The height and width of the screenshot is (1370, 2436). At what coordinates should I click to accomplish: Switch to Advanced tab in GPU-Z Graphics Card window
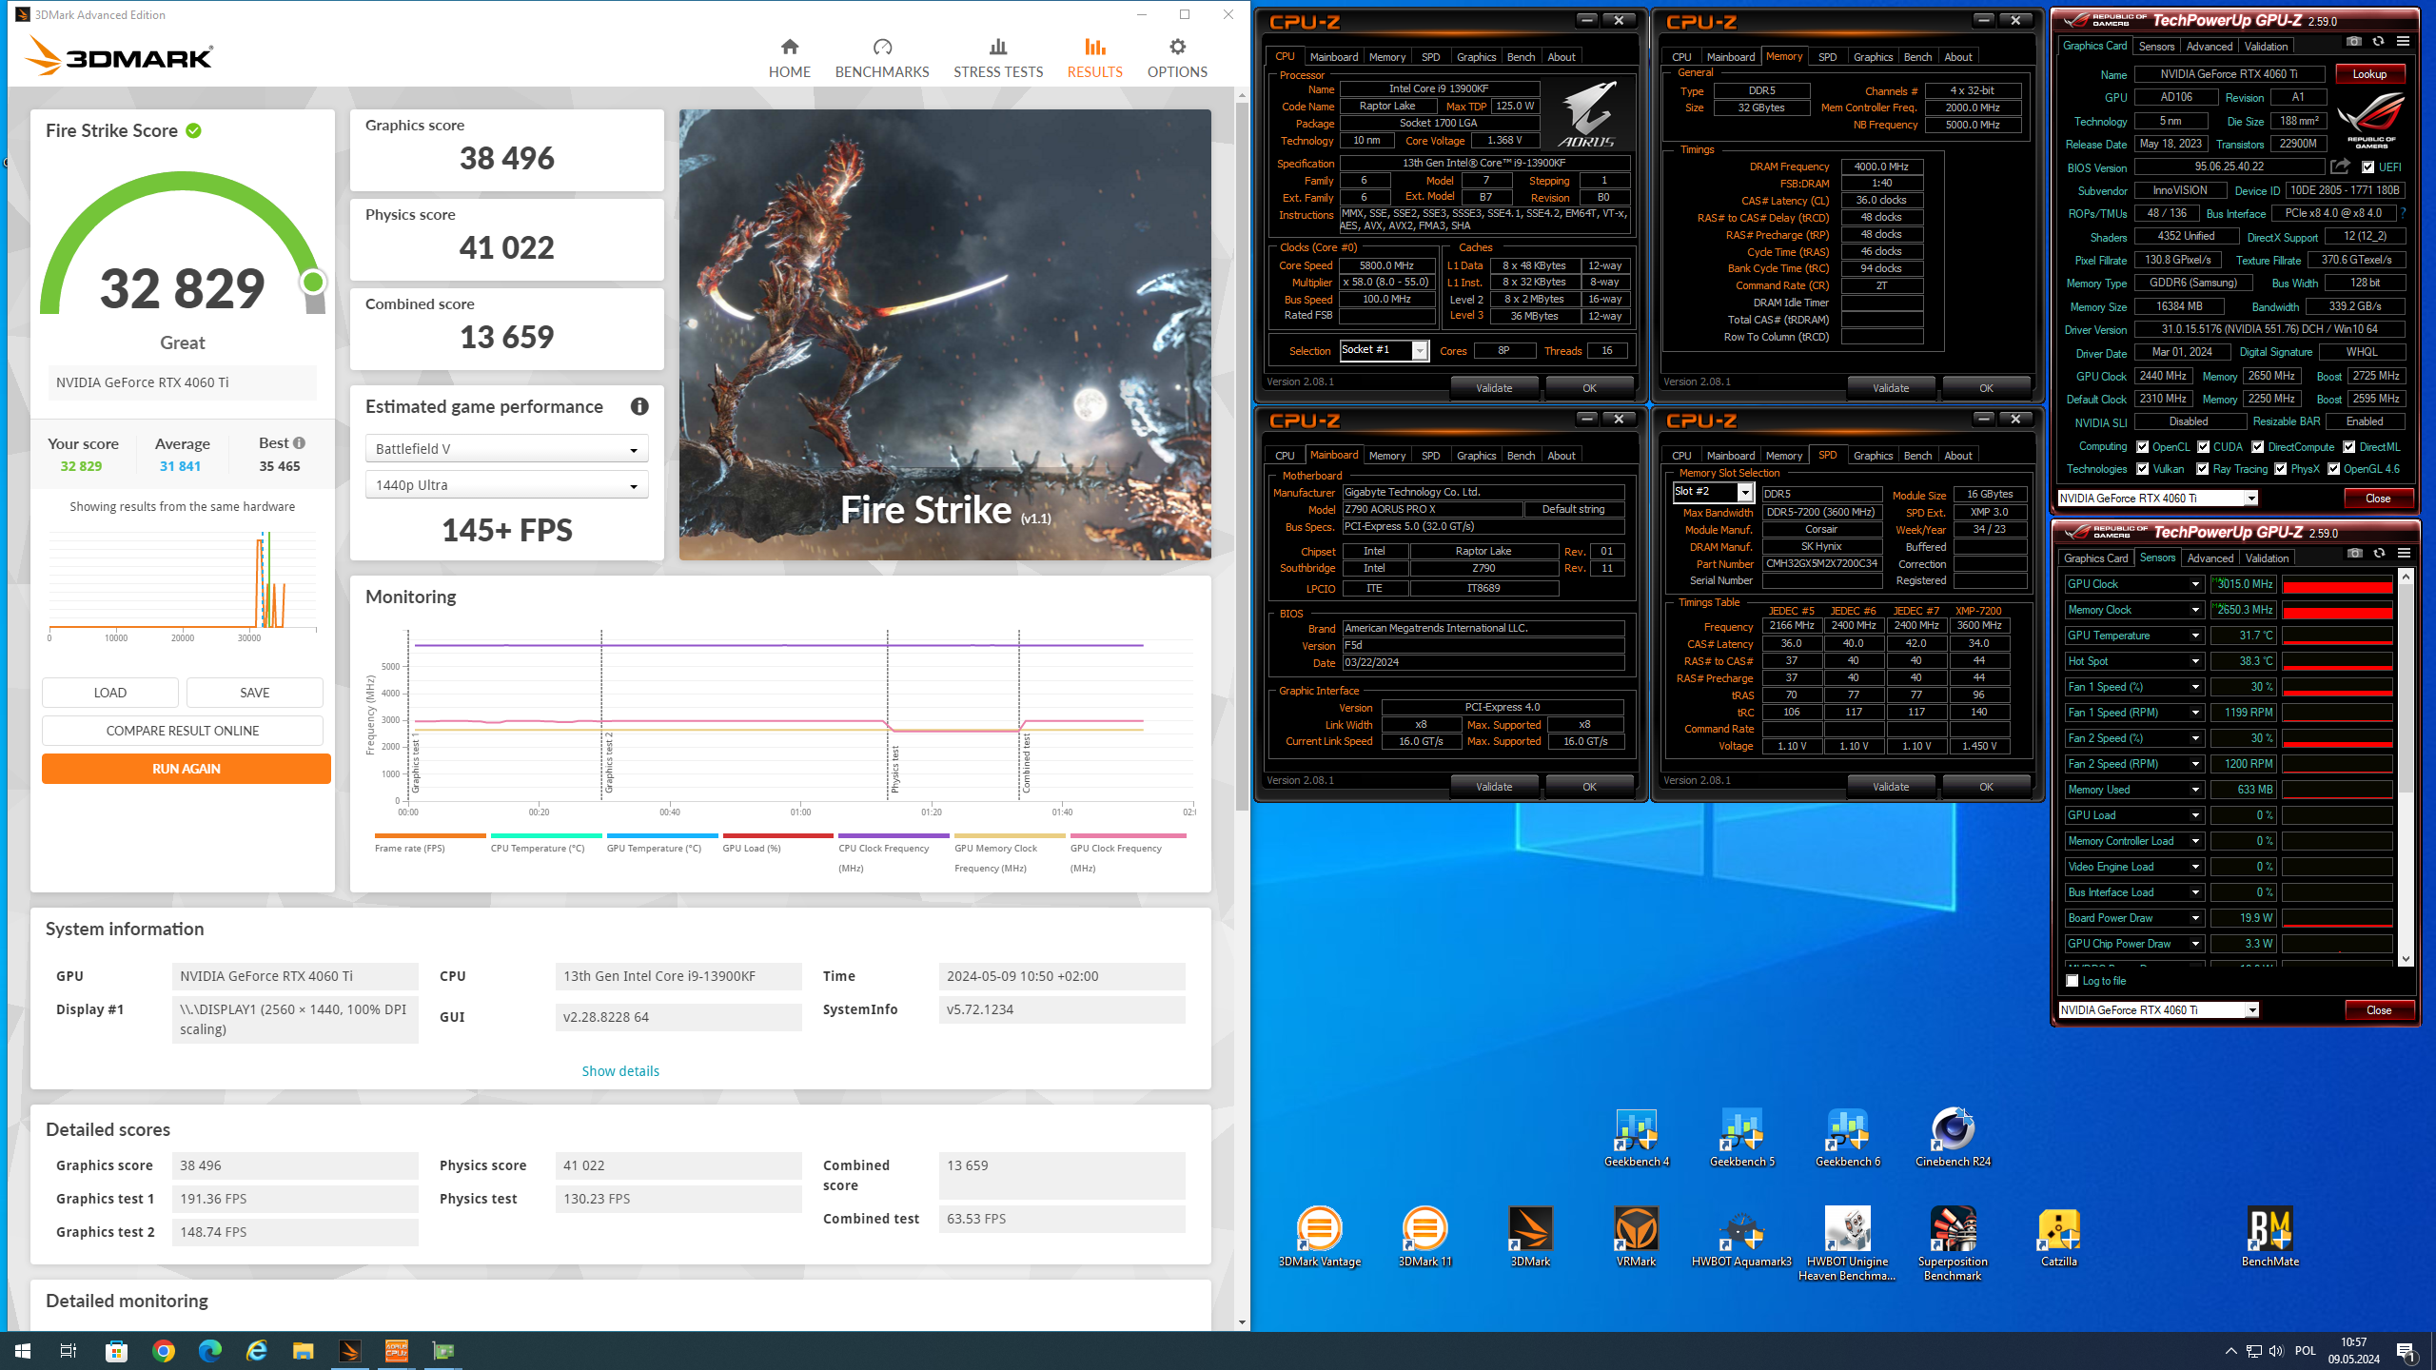click(2209, 46)
